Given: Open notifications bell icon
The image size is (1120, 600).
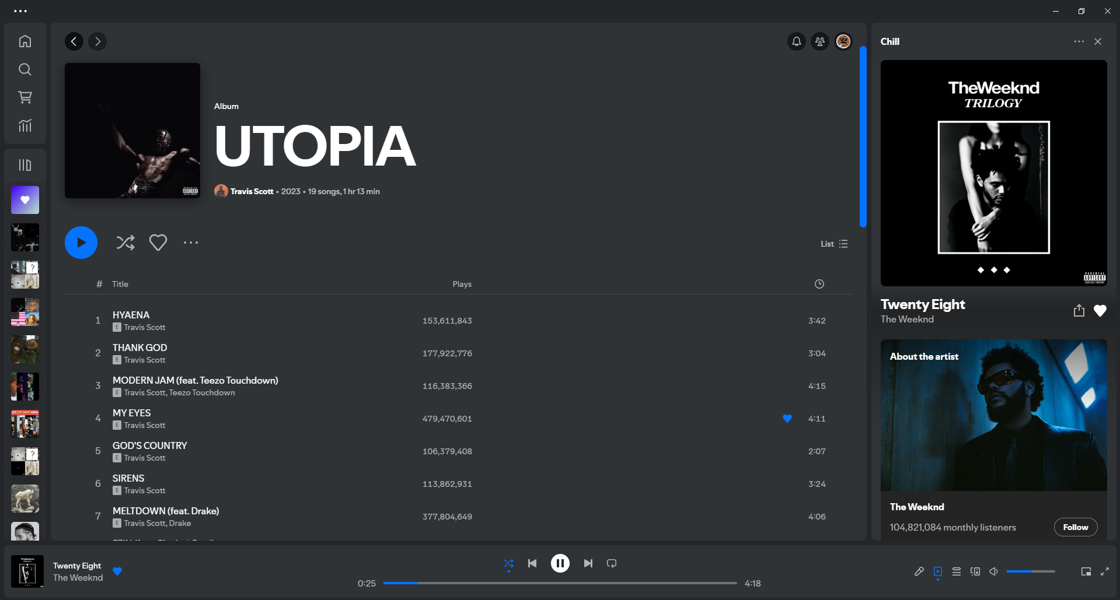Looking at the screenshot, I should (797, 41).
